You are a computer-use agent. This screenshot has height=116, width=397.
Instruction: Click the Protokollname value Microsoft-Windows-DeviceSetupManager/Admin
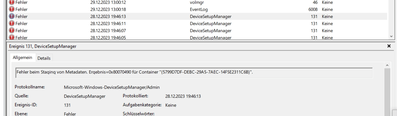click(x=112, y=87)
